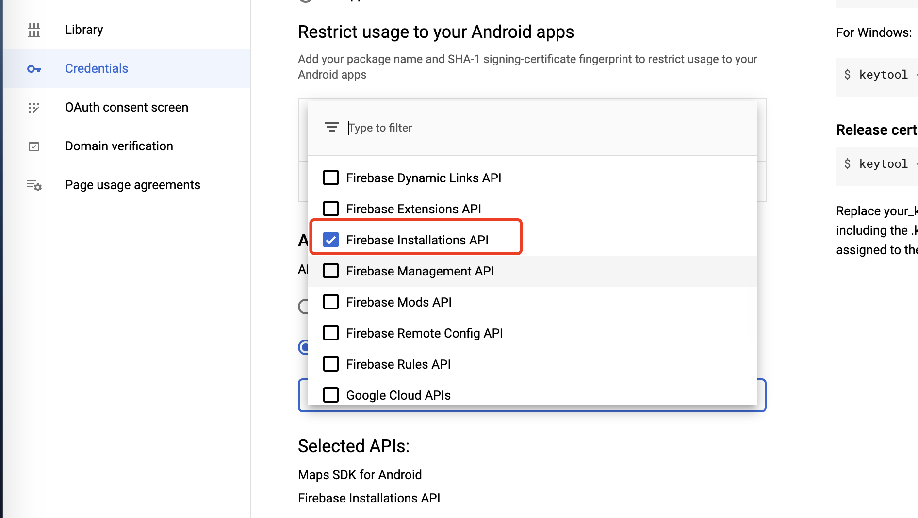Check Firebase Remote Config API
This screenshot has height=518, width=918.
331,333
